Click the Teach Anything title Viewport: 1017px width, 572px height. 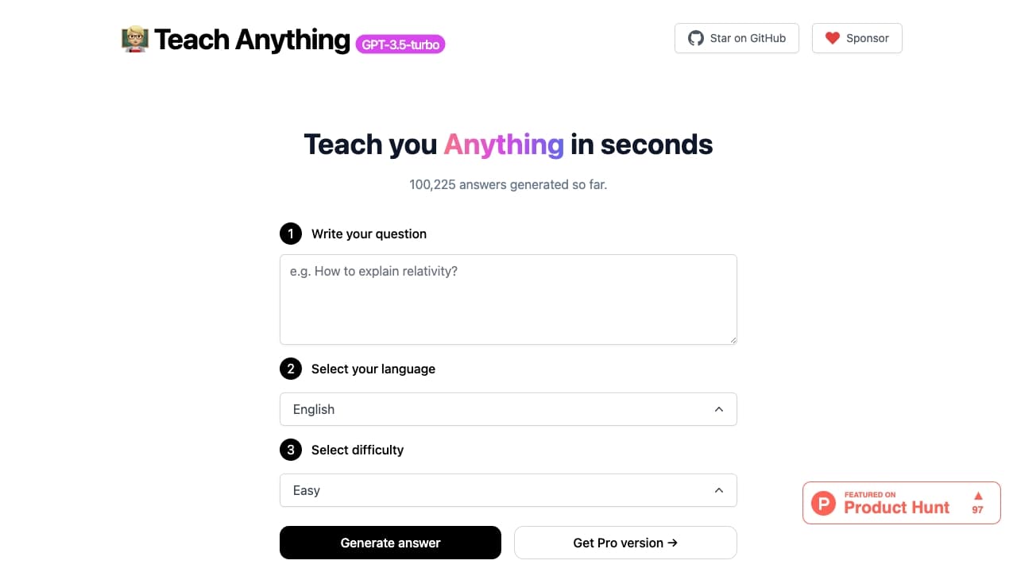click(x=252, y=40)
